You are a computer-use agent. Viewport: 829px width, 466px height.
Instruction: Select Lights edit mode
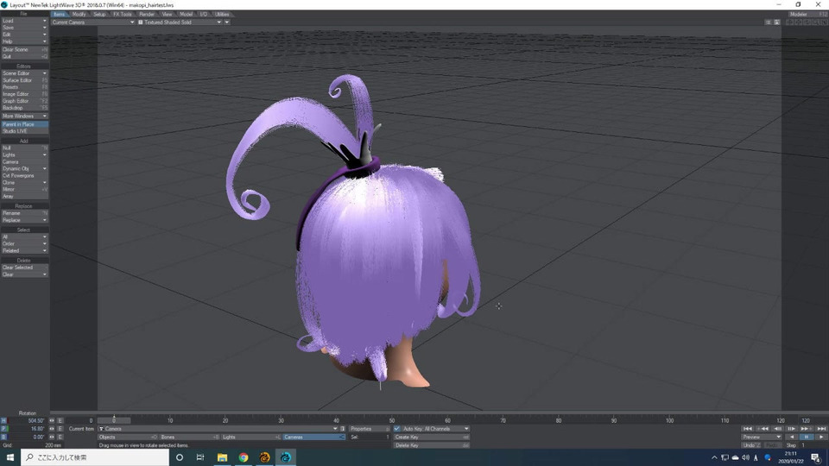coord(251,437)
